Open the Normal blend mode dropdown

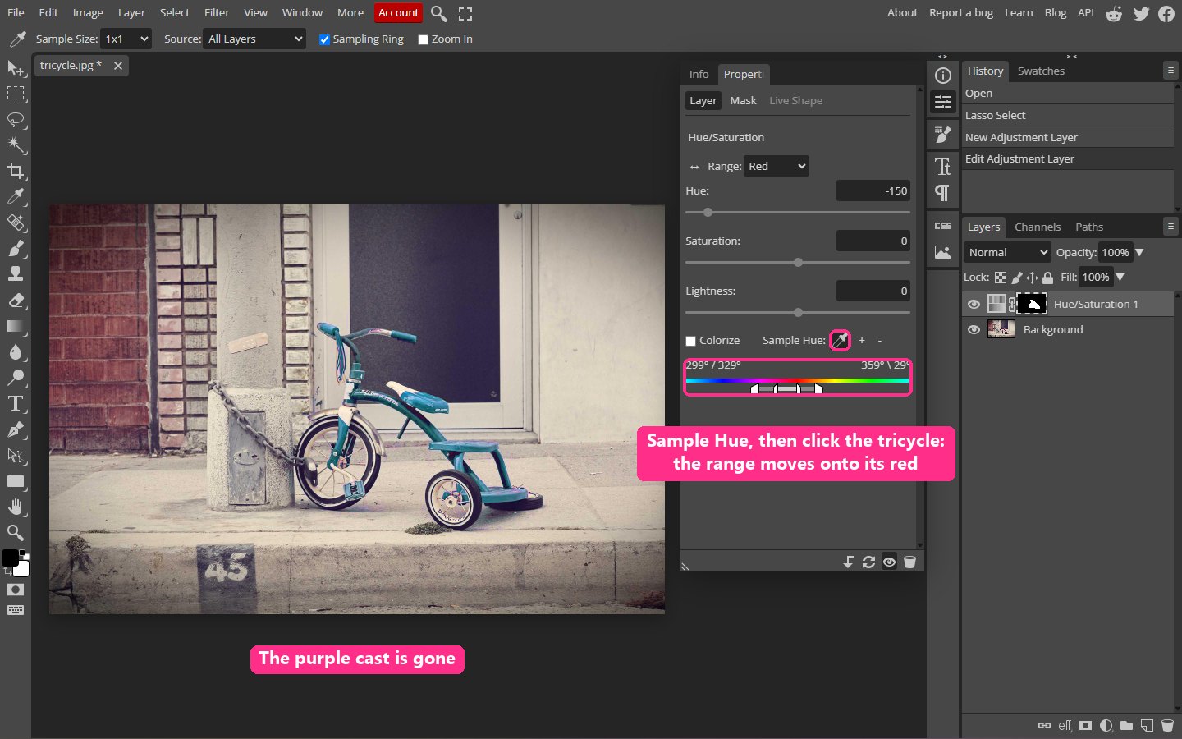coord(1007,252)
